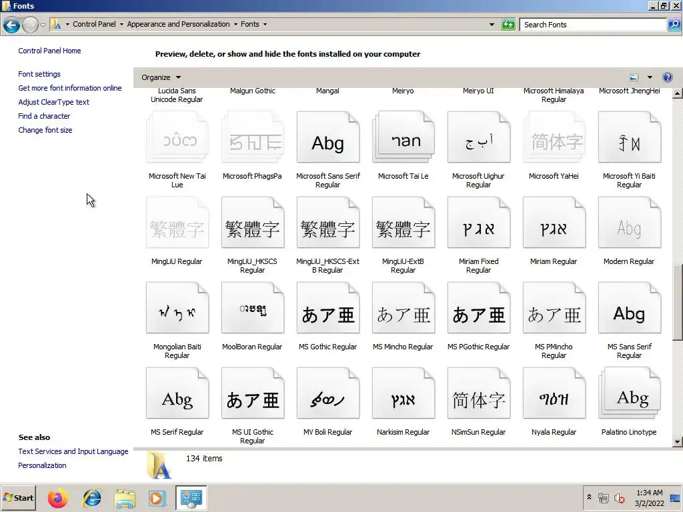This screenshot has width=683, height=512.
Task: Open Change font size link
Action: tap(45, 130)
